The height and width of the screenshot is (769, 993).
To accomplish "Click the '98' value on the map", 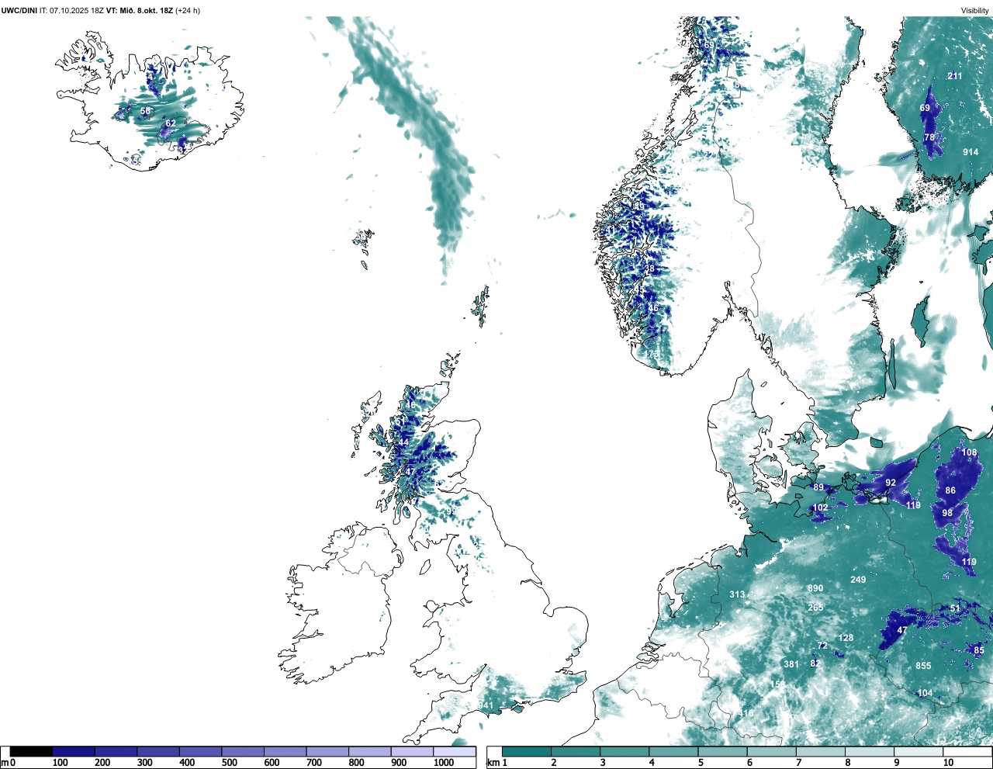I will 947,513.
